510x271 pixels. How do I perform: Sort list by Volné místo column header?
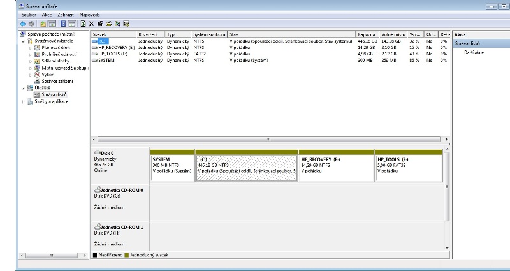(393, 34)
